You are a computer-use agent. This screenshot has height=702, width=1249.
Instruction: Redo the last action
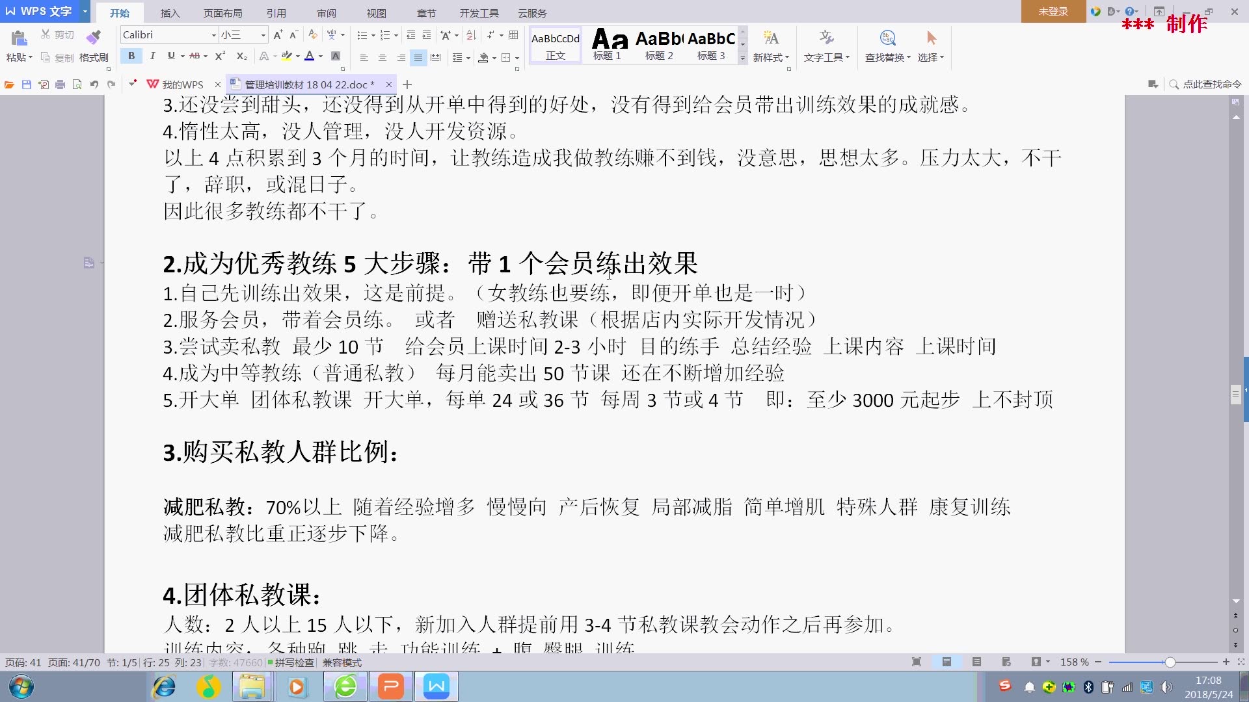(x=111, y=84)
